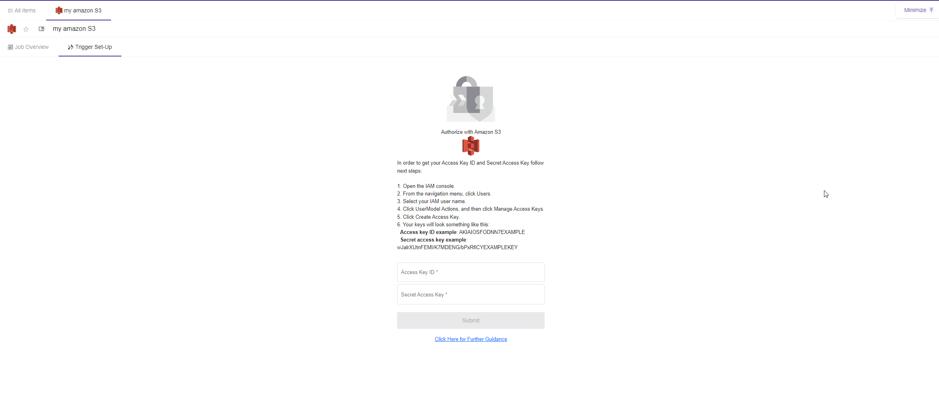Open the side panel view icon
Image resolution: width=939 pixels, height=397 pixels.
(x=41, y=29)
